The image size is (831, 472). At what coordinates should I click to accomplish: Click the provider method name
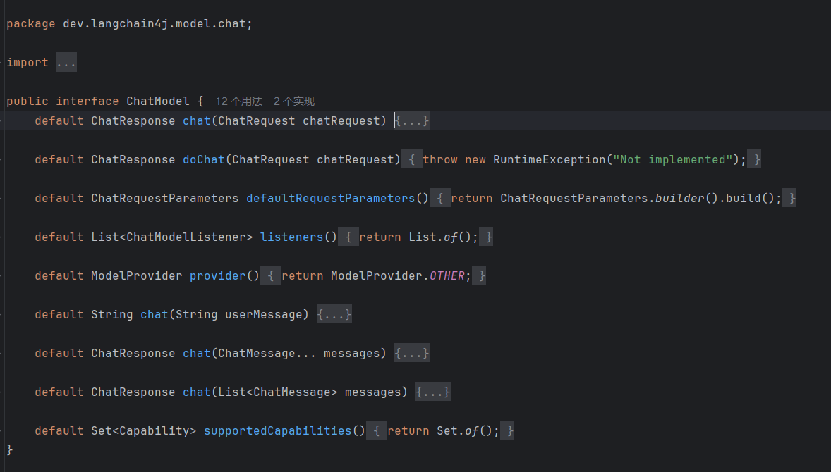(217, 276)
